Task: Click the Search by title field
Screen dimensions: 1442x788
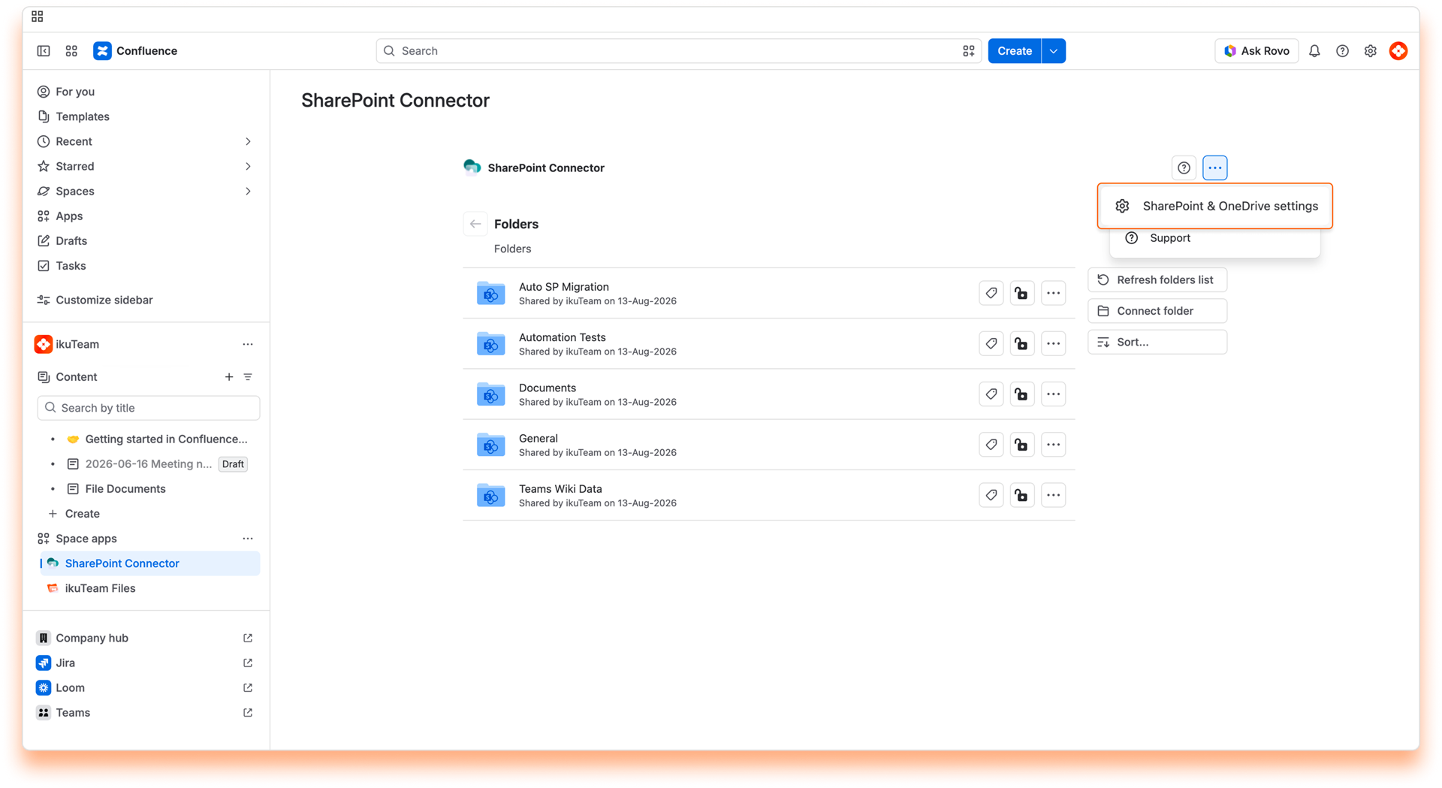Action: pos(149,408)
